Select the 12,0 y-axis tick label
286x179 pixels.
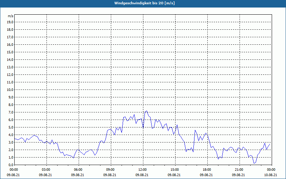pos(10,74)
